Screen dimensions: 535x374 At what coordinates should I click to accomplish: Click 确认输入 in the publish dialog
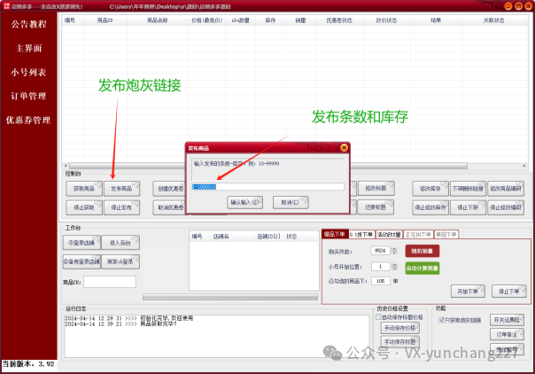(245, 202)
